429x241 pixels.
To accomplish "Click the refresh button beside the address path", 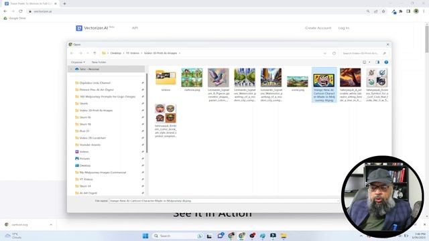I will (334, 54).
